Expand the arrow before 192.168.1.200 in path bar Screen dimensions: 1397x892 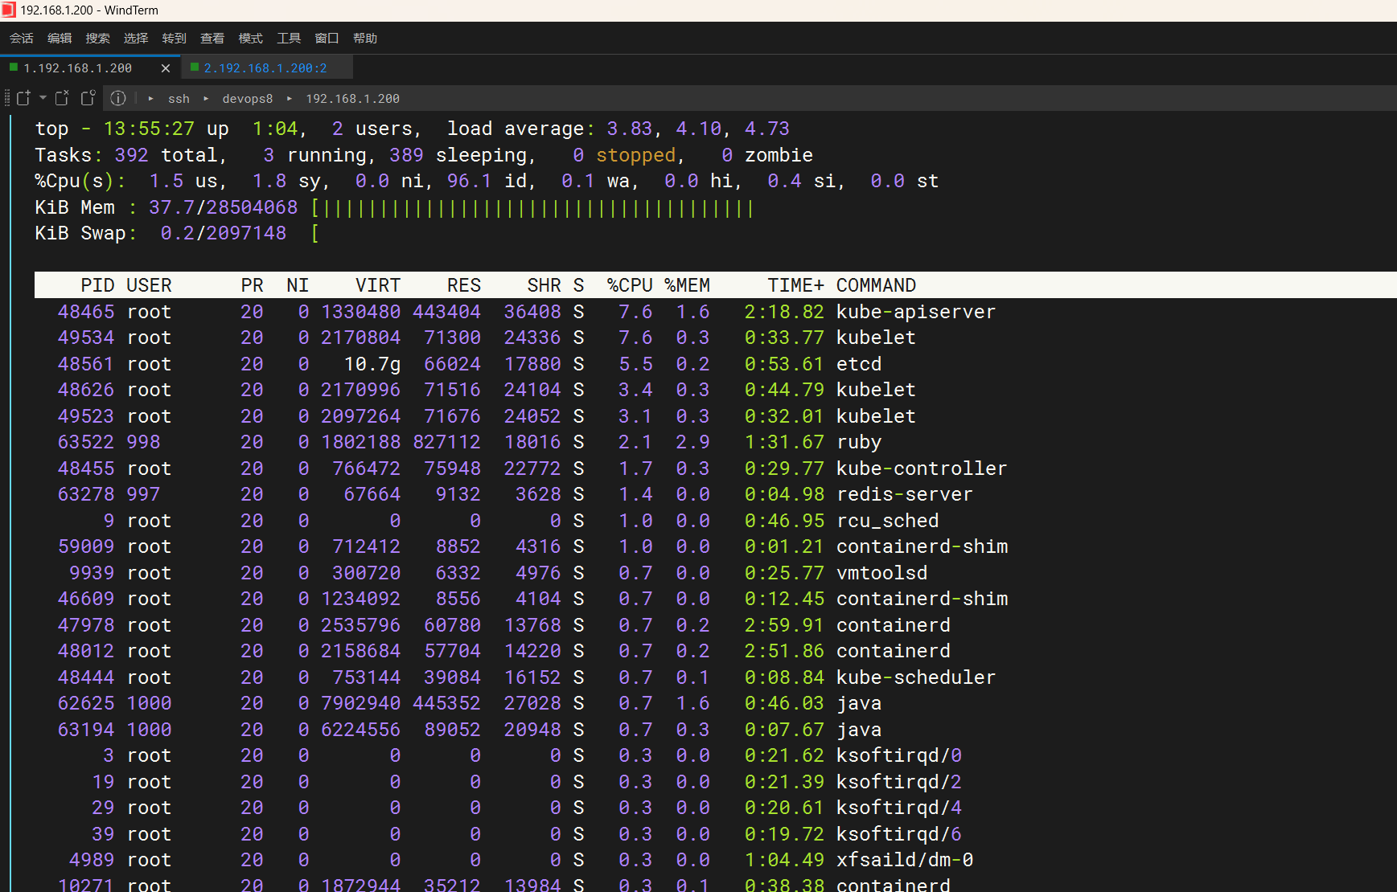pyautogui.click(x=290, y=98)
